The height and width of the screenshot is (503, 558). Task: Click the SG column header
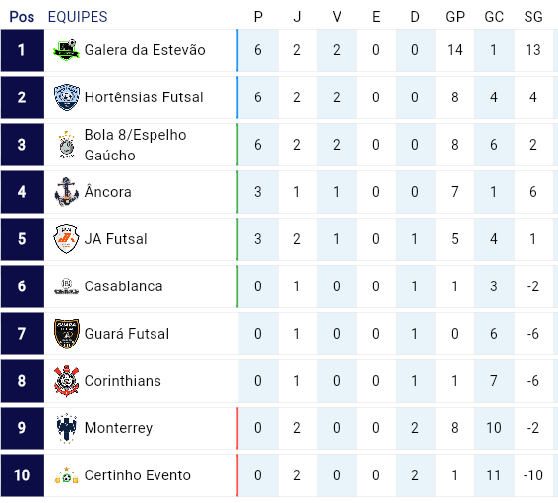pos(533,17)
